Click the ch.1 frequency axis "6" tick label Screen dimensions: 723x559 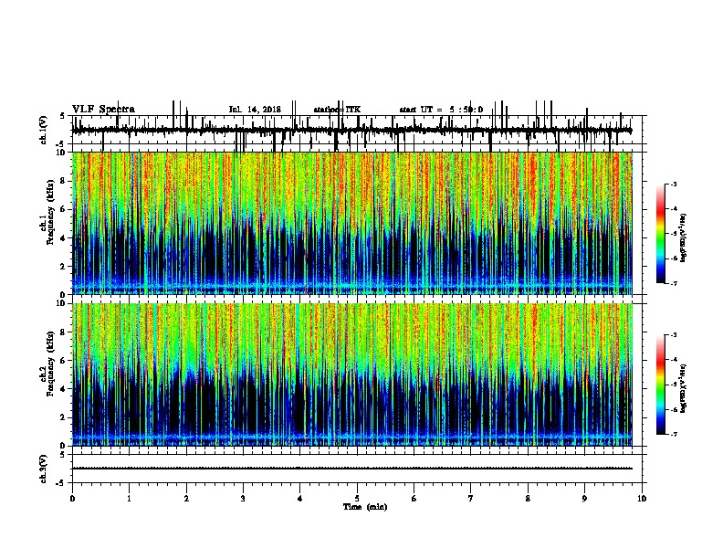[x=64, y=209]
